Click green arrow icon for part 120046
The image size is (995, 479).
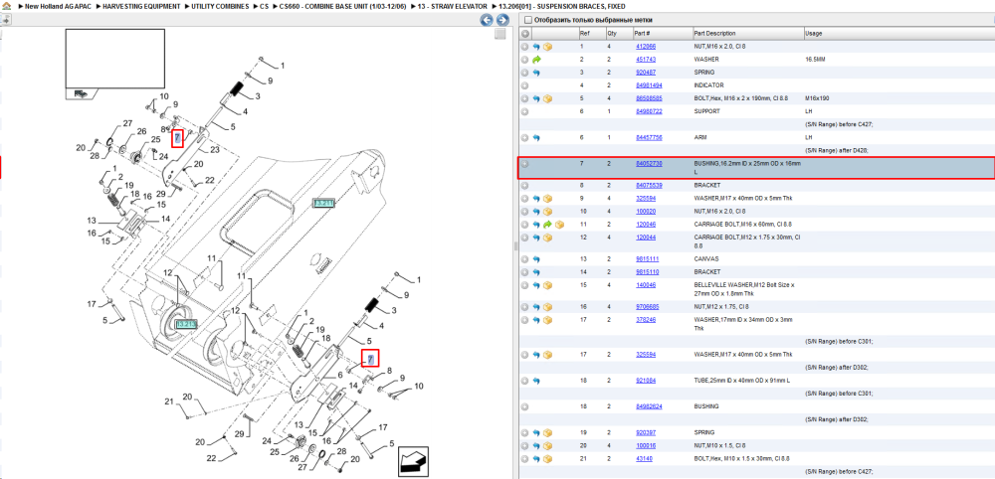coord(547,225)
